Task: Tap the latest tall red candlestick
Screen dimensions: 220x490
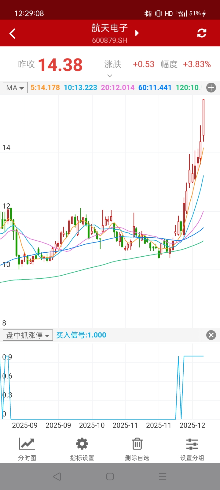Action: (204, 118)
